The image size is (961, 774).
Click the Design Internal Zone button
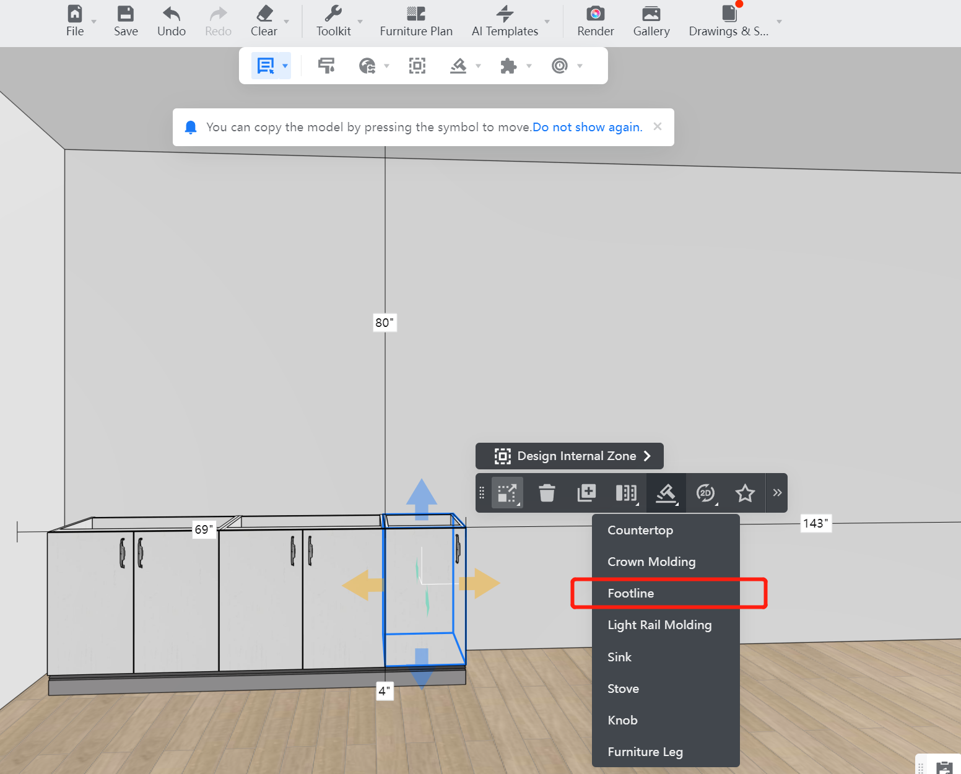click(569, 456)
